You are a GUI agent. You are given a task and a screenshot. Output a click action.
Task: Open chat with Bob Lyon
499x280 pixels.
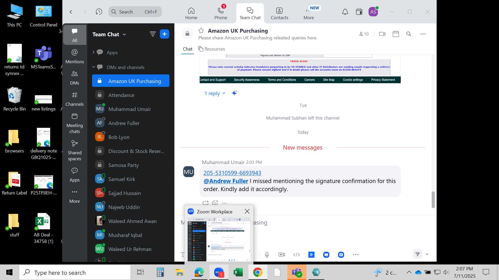coord(130,137)
